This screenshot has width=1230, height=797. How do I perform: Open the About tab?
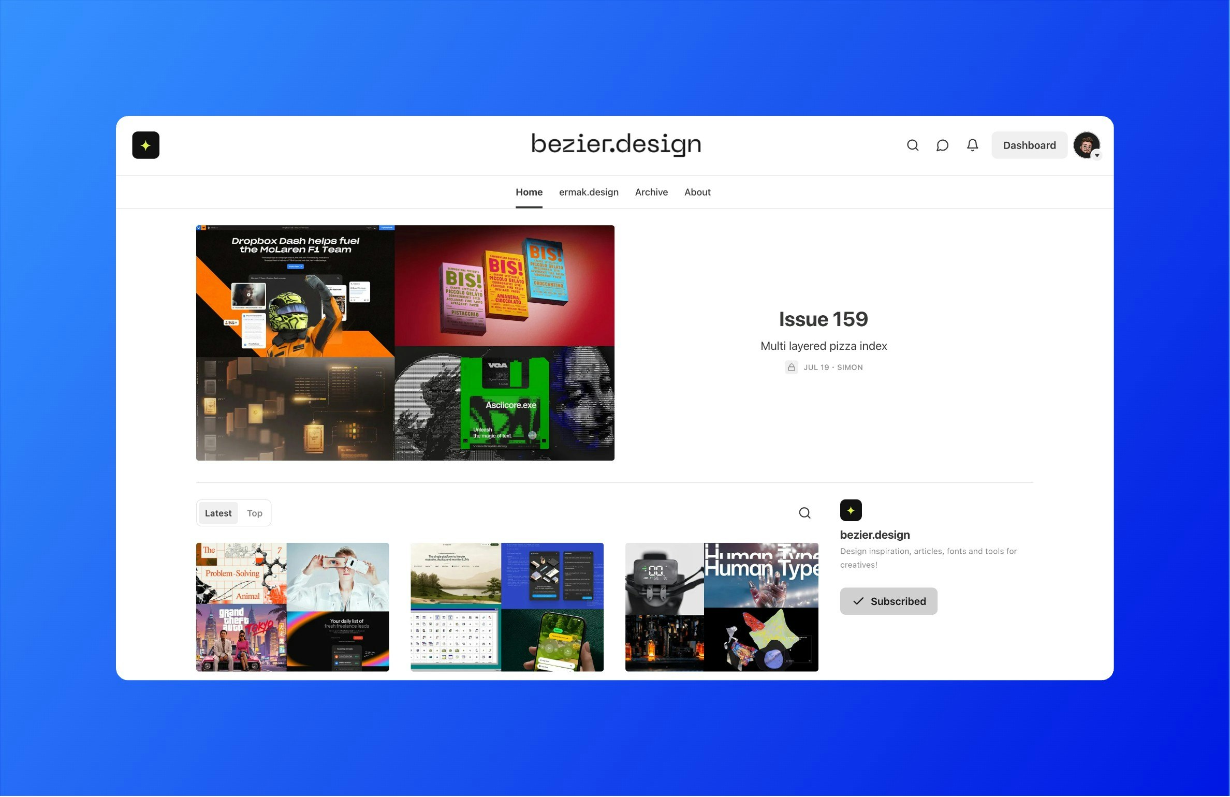pyautogui.click(x=697, y=192)
